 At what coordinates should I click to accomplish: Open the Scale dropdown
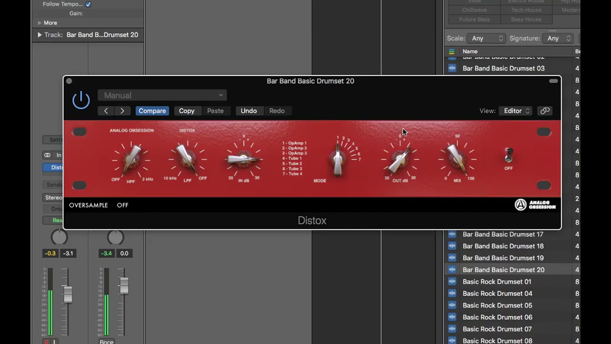(x=486, y=38)
